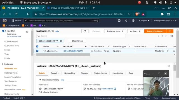Screen dimensions: 179x100
Task: Click the horizontal scrollbar of instances table
Action: tap(63, 54)
